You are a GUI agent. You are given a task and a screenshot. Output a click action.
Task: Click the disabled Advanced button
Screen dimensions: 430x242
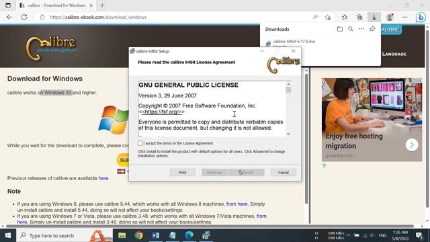click(214, 173)
